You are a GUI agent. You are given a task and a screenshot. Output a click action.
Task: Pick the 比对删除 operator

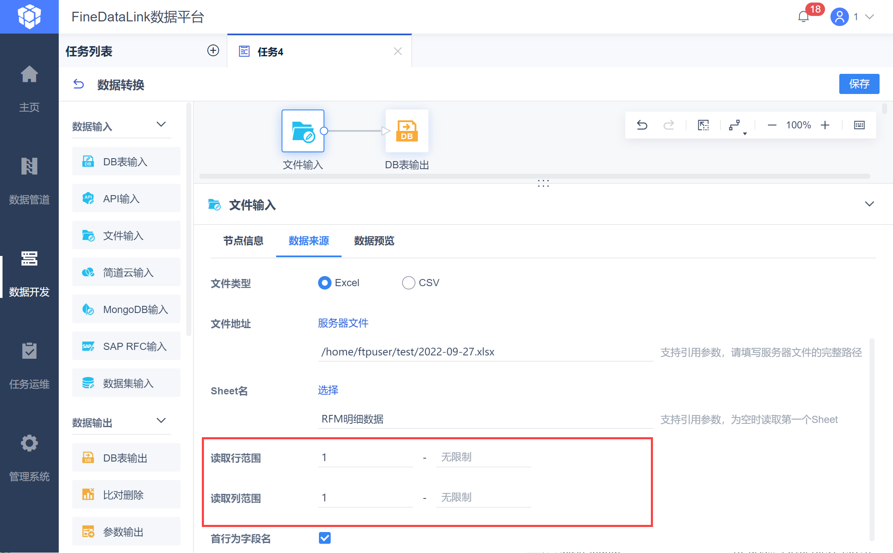coord(126,495)
